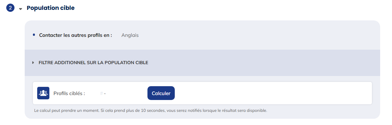The height and width of the screenshot is (125, 392).
Task: Click the hash symbol beside profile count
Action: [101, 93]
